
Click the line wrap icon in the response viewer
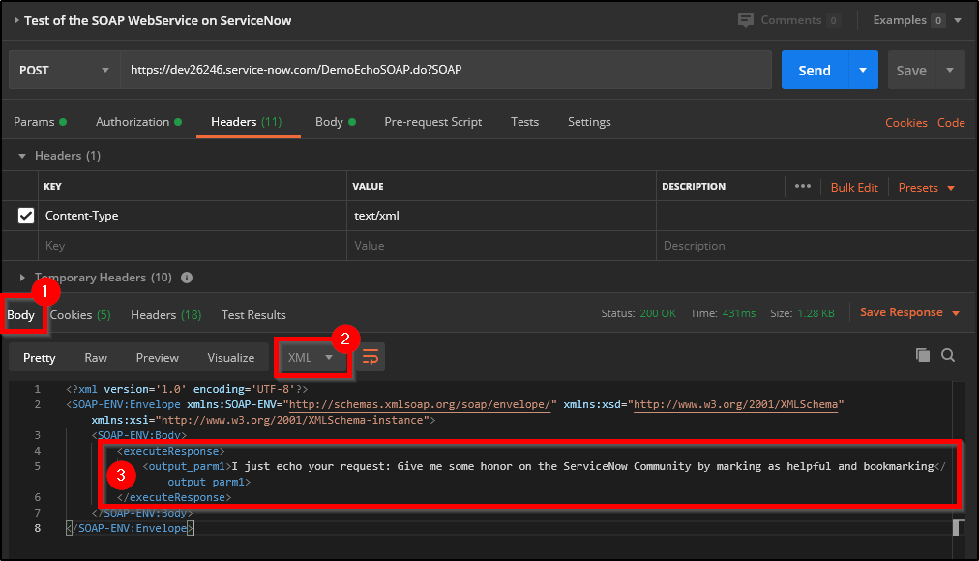[370, 356]
